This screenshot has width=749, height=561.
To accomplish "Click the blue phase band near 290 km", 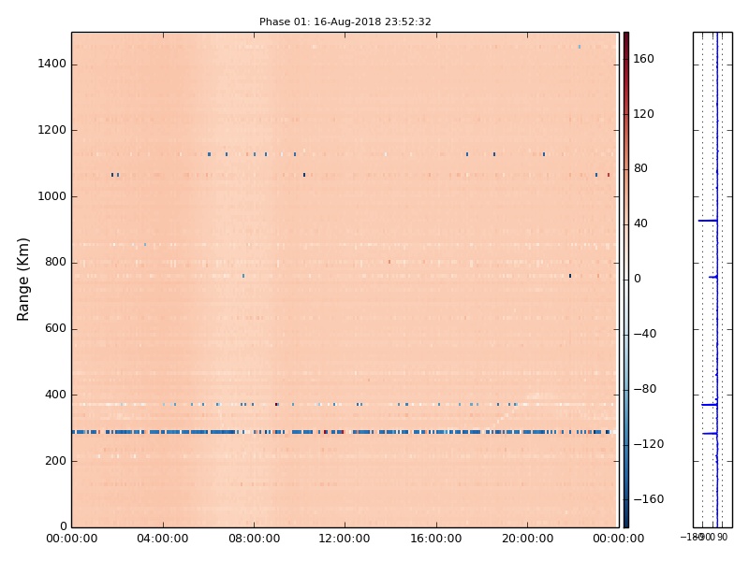I will pos(344,432).
